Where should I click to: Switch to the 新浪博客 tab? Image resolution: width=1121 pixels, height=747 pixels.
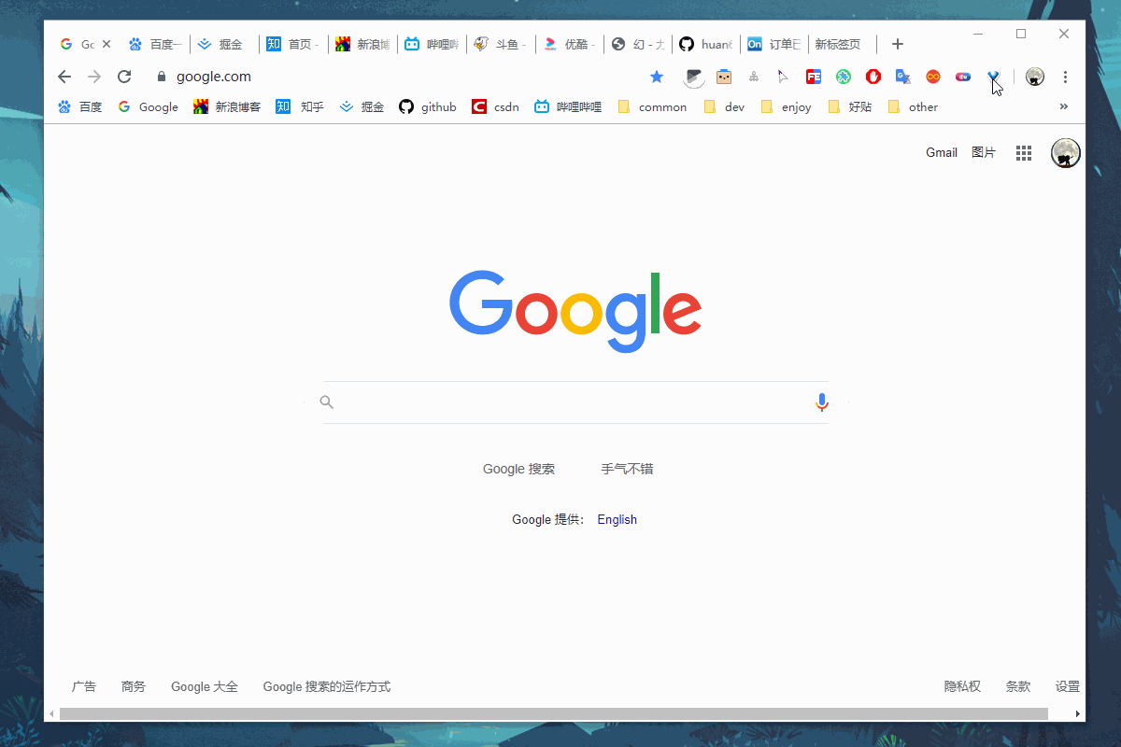click(x=362, y=44)
